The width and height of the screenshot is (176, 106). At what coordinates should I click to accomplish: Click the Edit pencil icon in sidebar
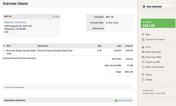point(143,34)
